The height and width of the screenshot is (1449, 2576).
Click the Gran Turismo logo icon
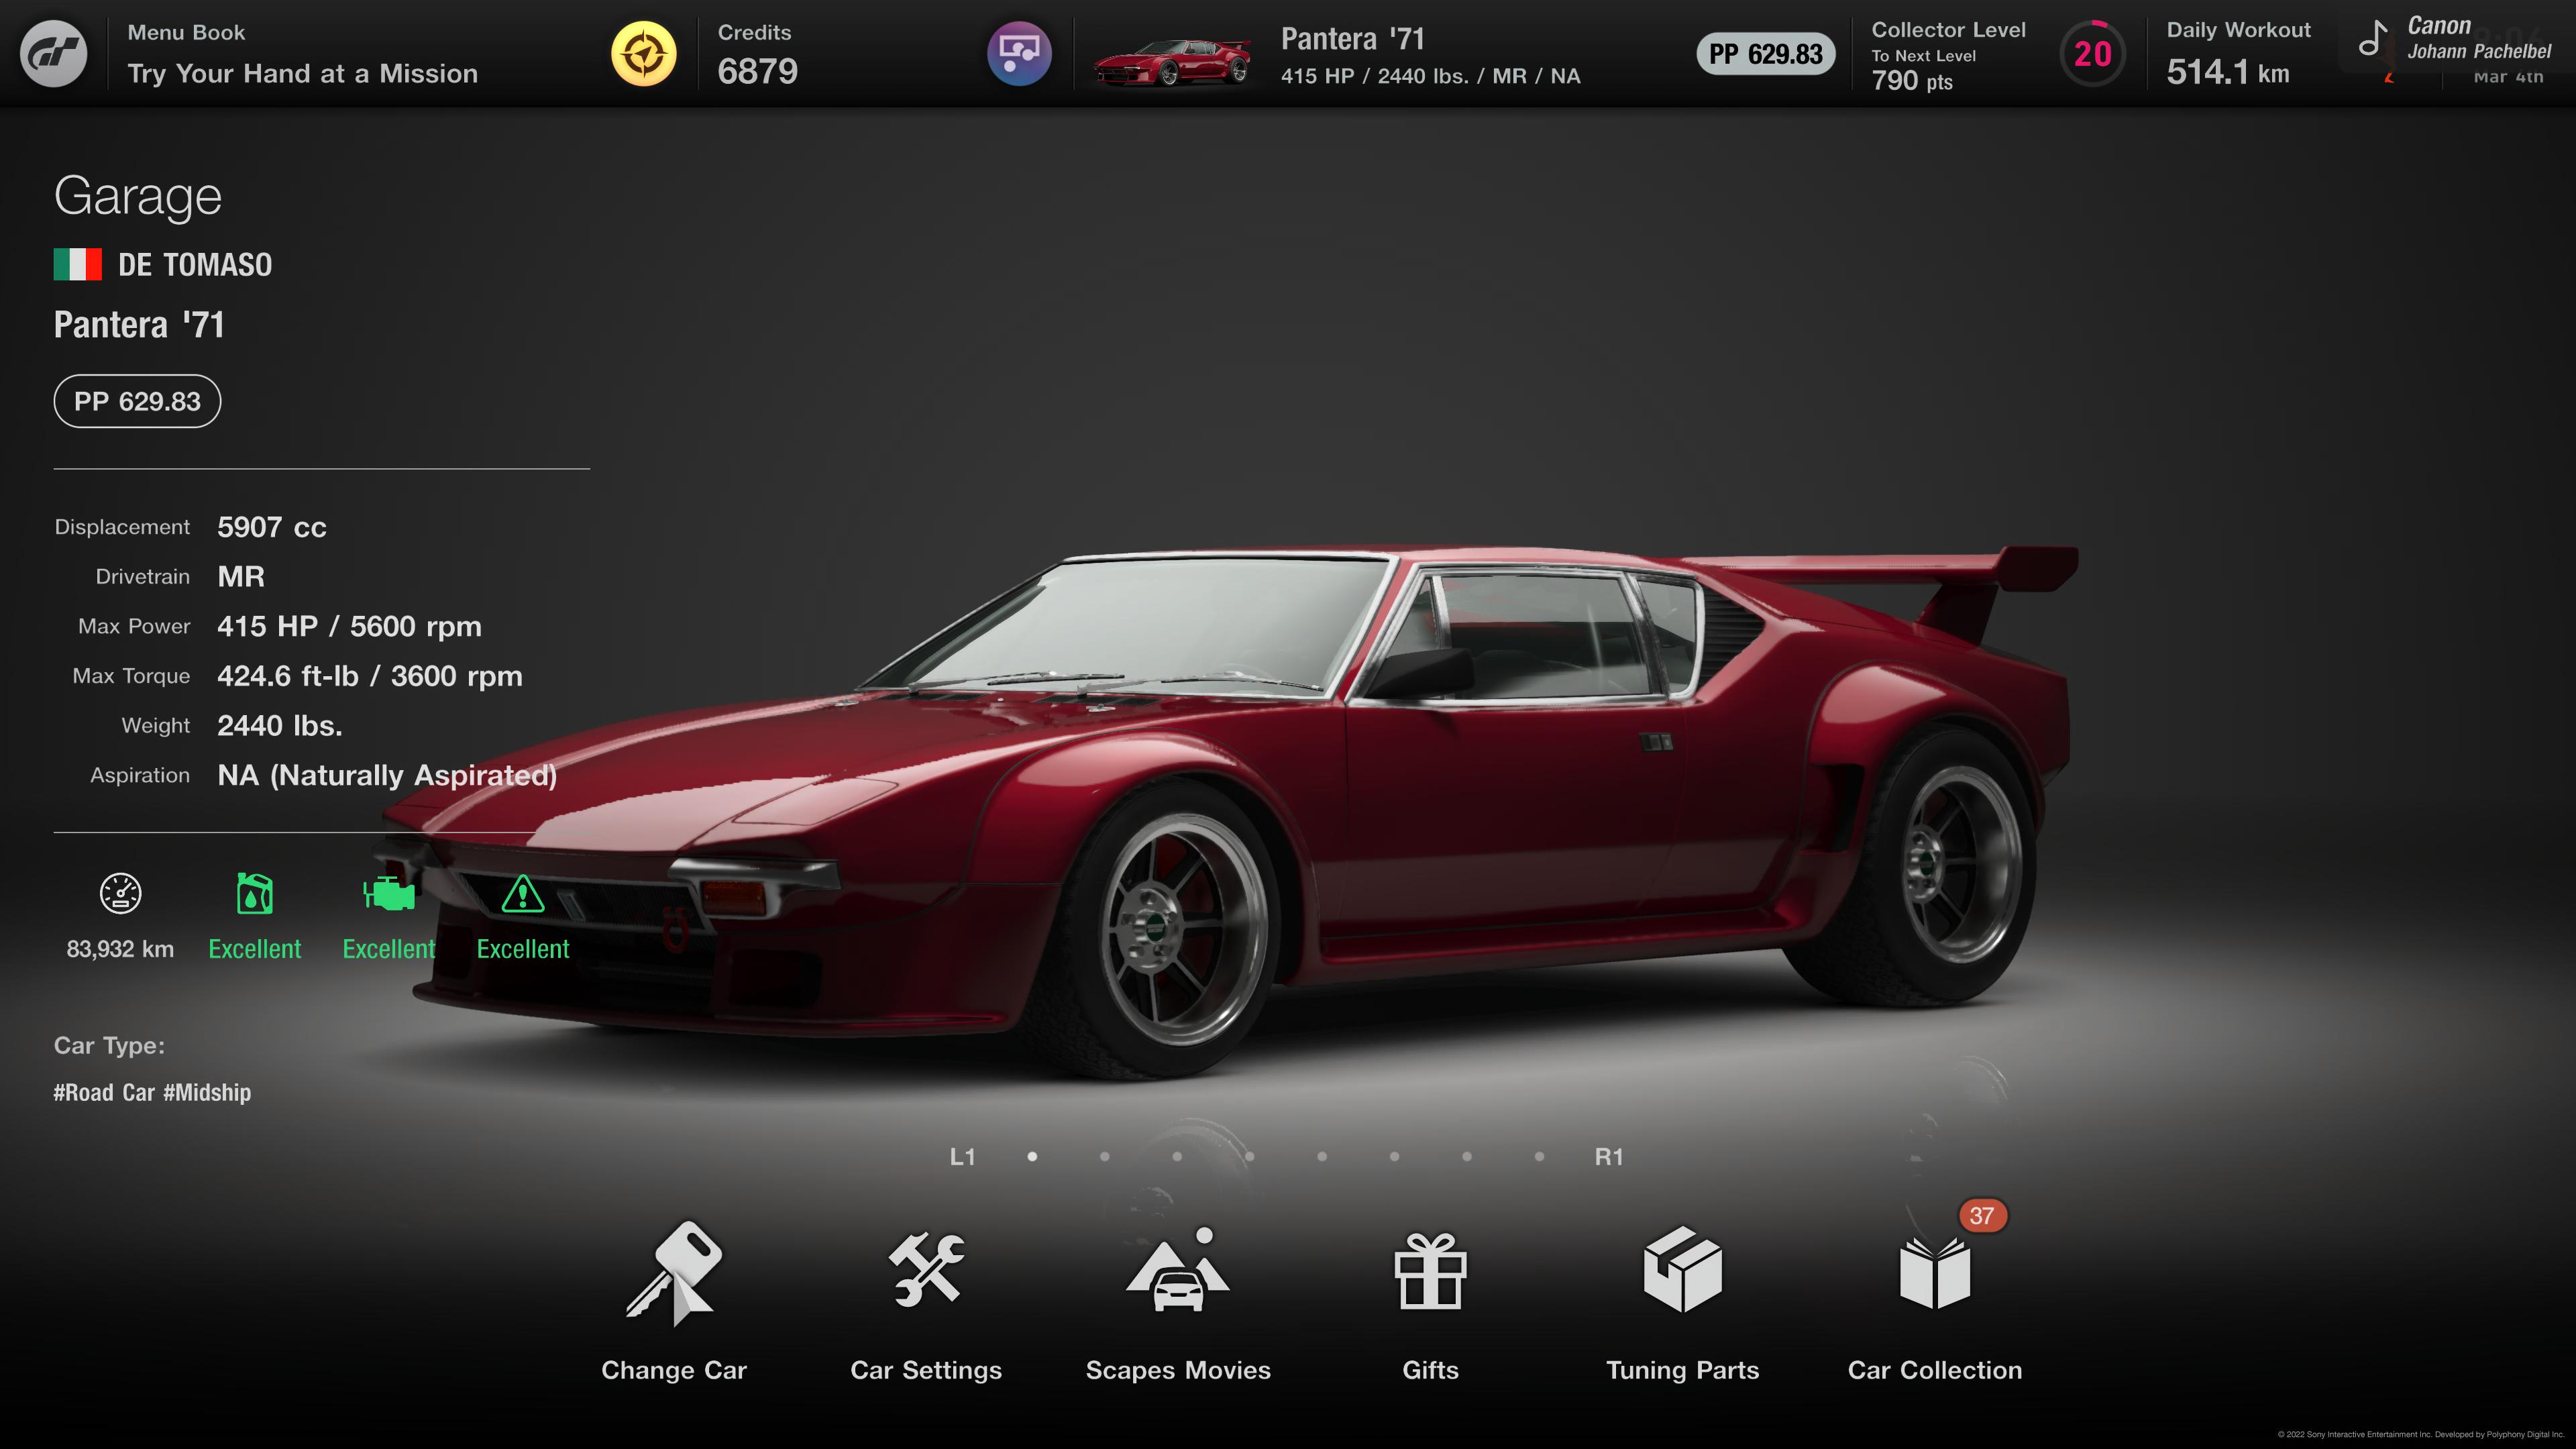click(x=54, y=54)
